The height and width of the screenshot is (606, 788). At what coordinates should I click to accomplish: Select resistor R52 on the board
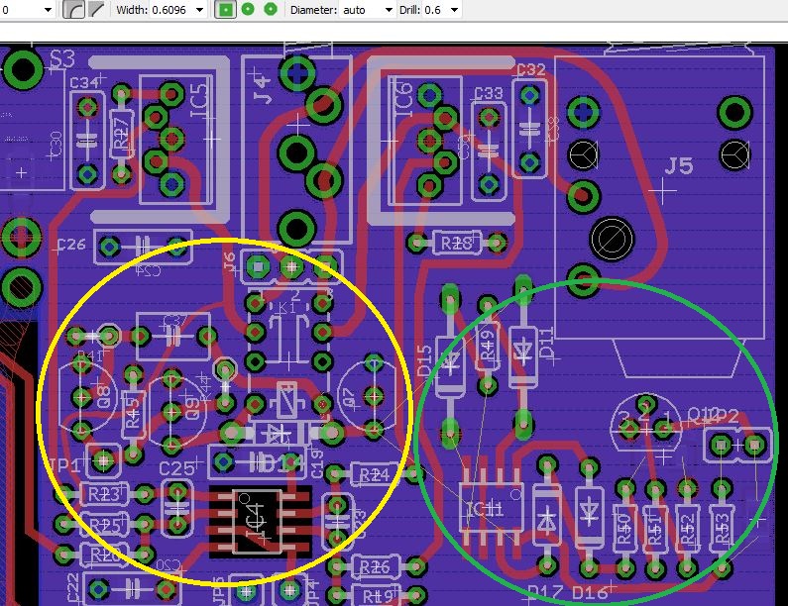pos(687,528)
